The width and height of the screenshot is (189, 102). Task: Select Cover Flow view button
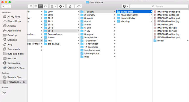(x=46, y=6)
